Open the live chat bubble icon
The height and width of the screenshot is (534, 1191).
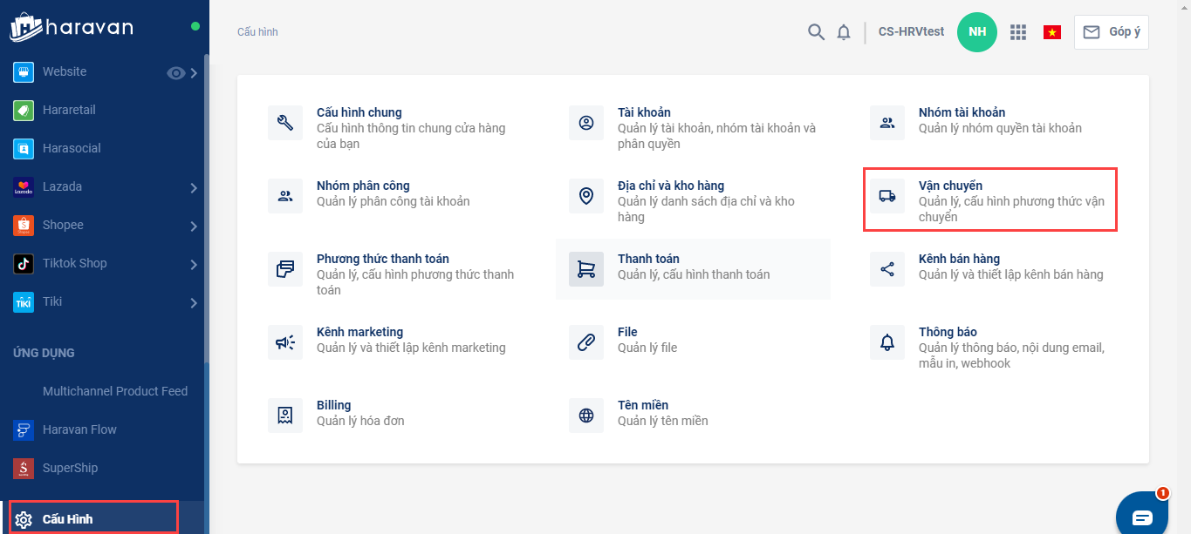1142,517
